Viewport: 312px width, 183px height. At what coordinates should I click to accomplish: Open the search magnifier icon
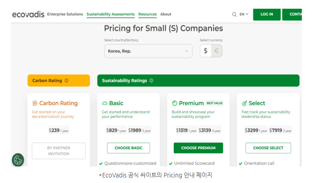coord(234,15)
